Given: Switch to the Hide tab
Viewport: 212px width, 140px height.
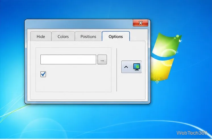Looking at the screenshot, I should [x=41, y=36].
